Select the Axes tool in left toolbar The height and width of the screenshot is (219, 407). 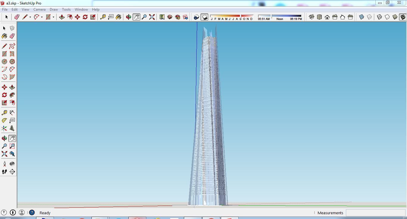(x=4, y=128)
